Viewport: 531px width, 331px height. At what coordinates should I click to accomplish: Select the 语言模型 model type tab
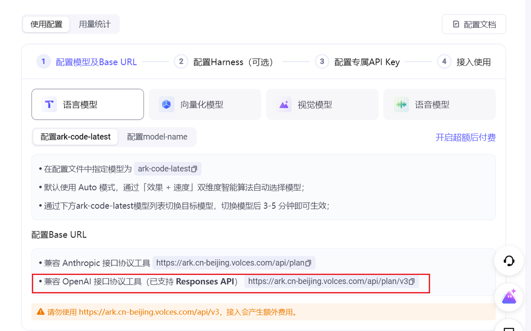click(88, 104)
